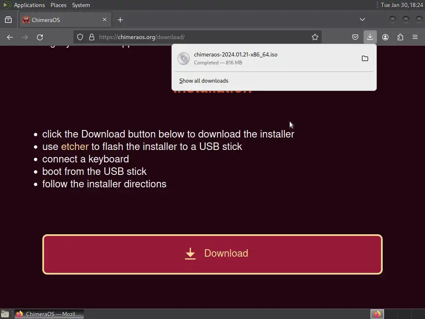Open the tracking protection shield icon

[80, 37]
